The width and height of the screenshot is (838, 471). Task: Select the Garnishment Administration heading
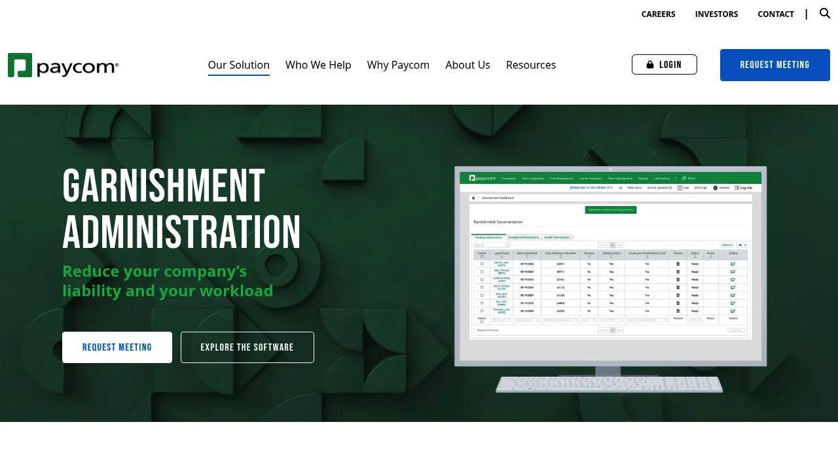[181, 209]
